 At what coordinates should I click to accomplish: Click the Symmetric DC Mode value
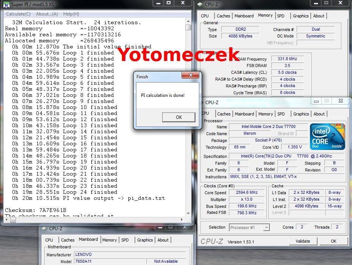tap(316, 36)
